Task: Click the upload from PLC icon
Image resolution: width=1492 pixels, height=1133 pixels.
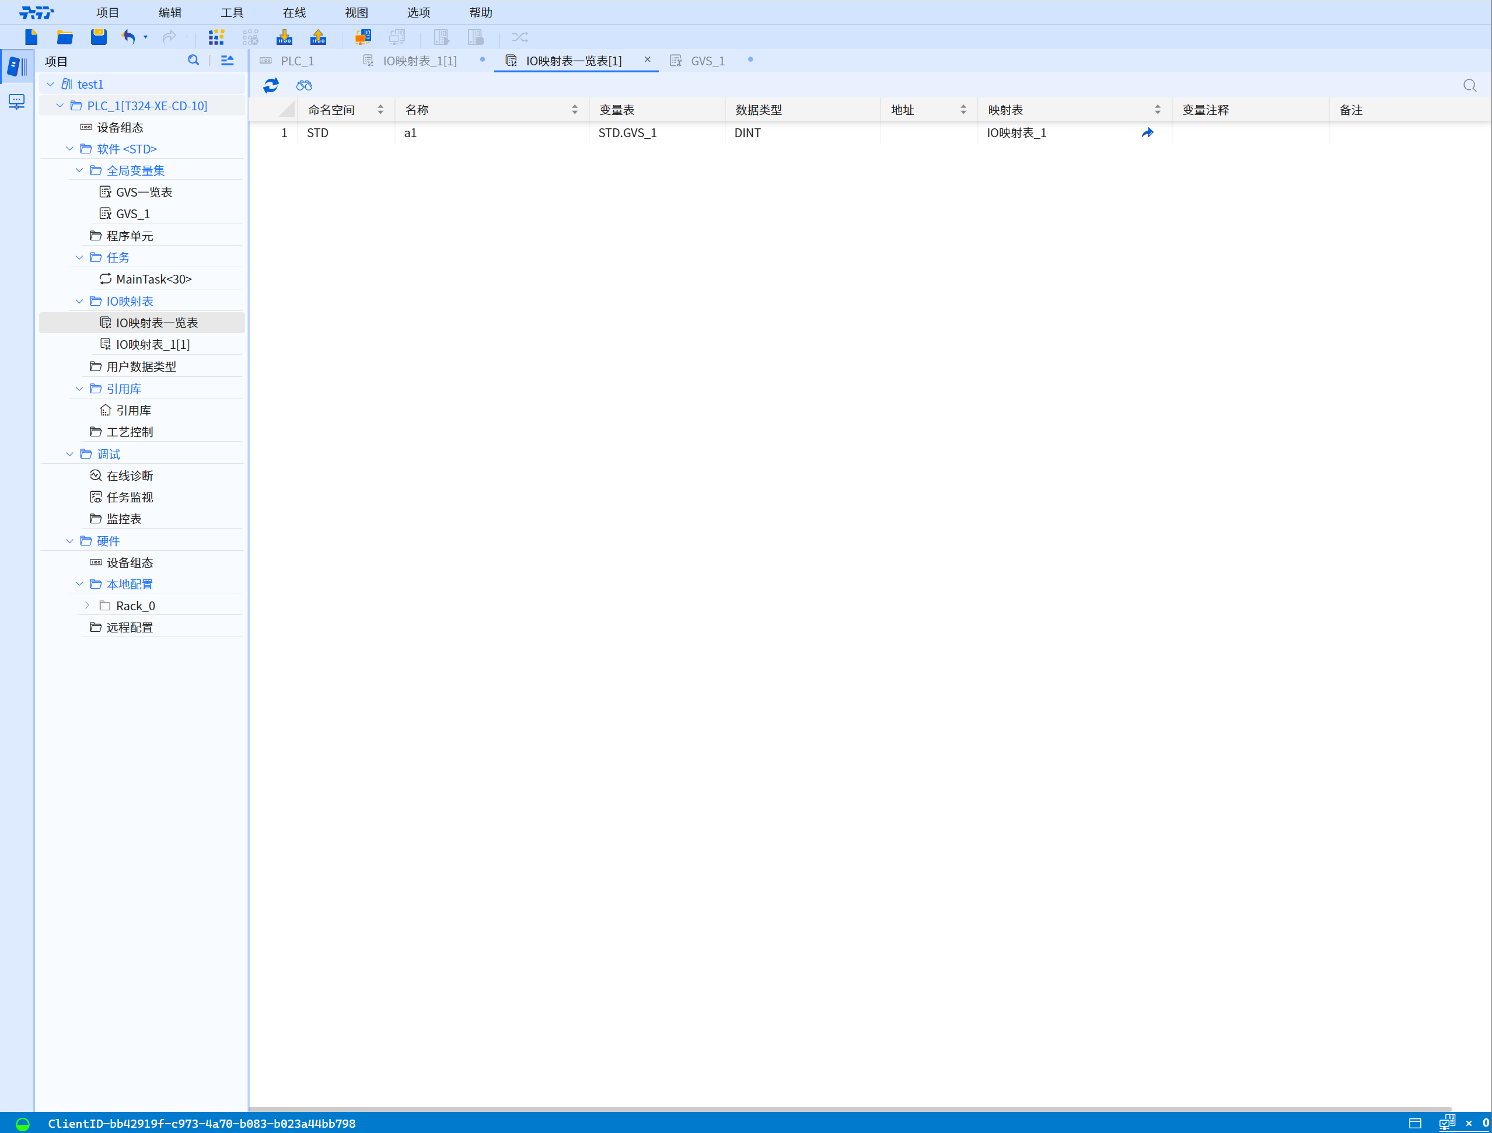Action: (x=317, y=37)
